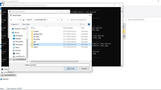This screenshot has width=161, height=90.
Task: Open Local Disk (C:) in dialog navigation pane
Action: point(19,56)
